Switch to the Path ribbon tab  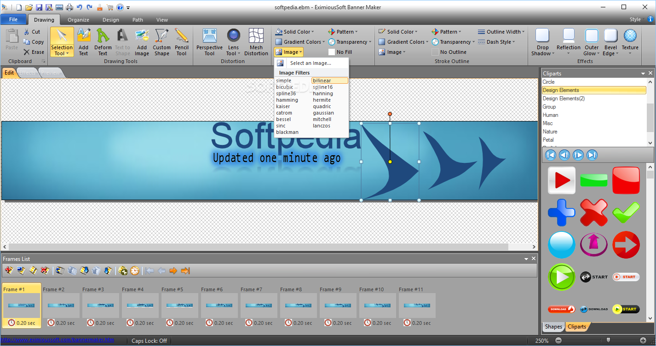138,20
